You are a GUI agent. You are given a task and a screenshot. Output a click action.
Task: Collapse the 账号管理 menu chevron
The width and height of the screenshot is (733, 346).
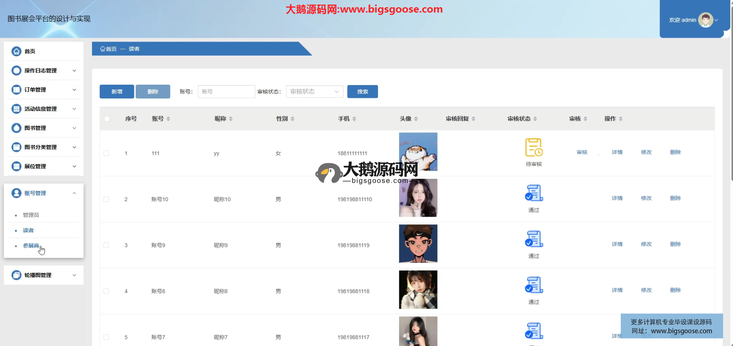tap(74, 193)
